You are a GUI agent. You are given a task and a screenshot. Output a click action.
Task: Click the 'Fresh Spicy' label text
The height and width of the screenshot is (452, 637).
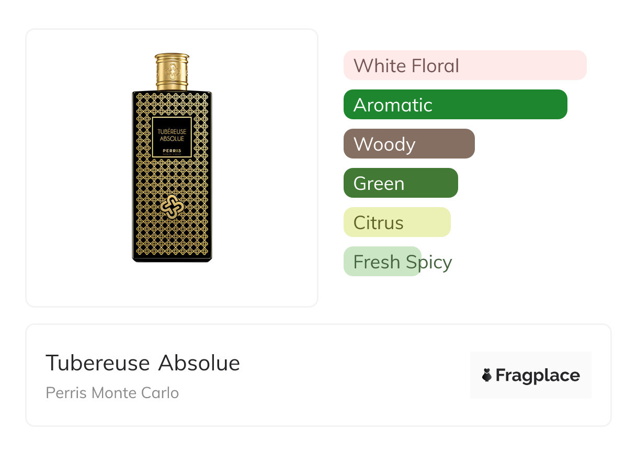click(x=402, y=262)
